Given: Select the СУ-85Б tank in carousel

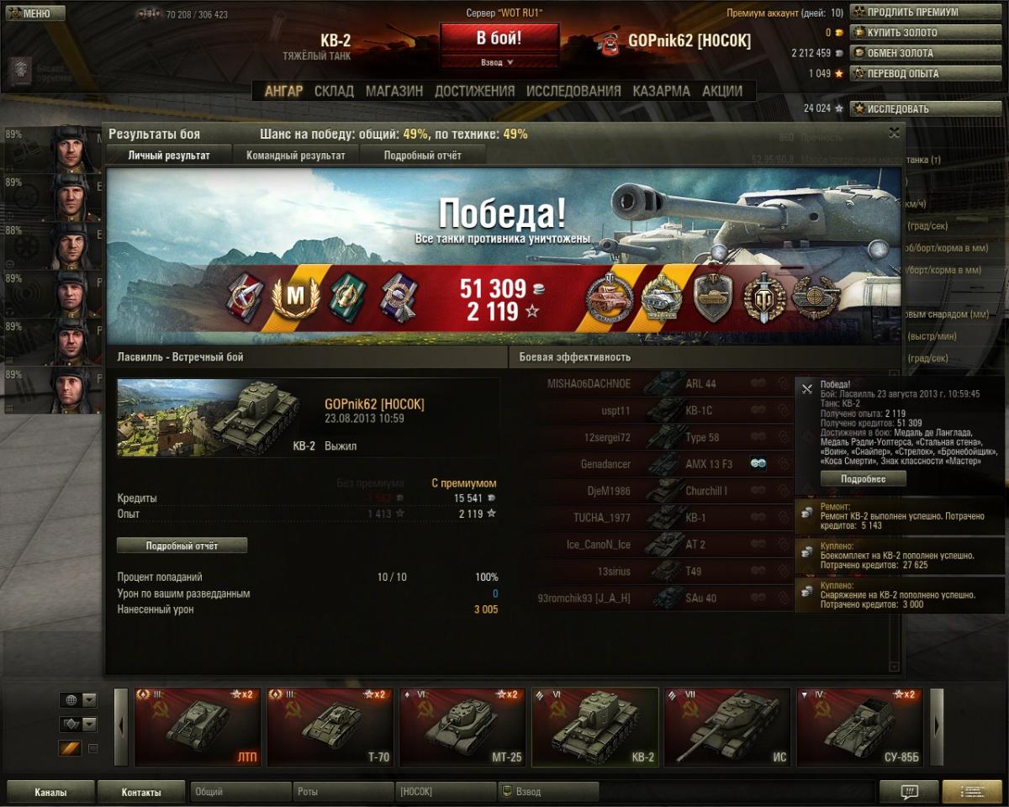Looking at the screenshot, I should point(859,727).
